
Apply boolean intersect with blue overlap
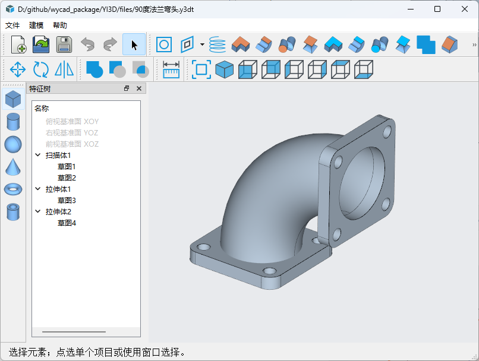click(x=141, y=69)
